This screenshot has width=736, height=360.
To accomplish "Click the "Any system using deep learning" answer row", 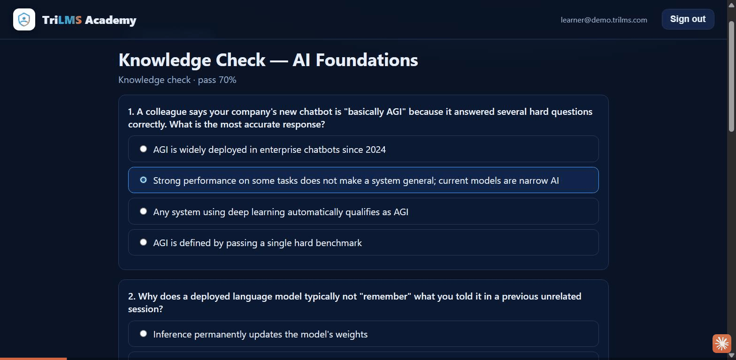I will tap(363, 211).
